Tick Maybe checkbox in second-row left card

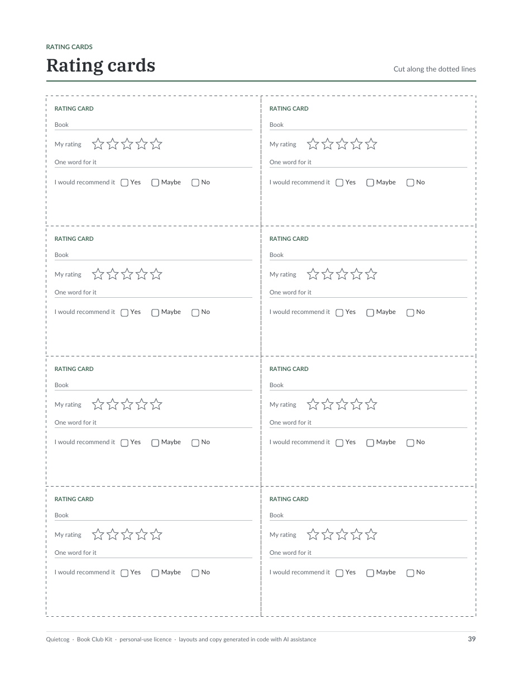click(155, 313)
